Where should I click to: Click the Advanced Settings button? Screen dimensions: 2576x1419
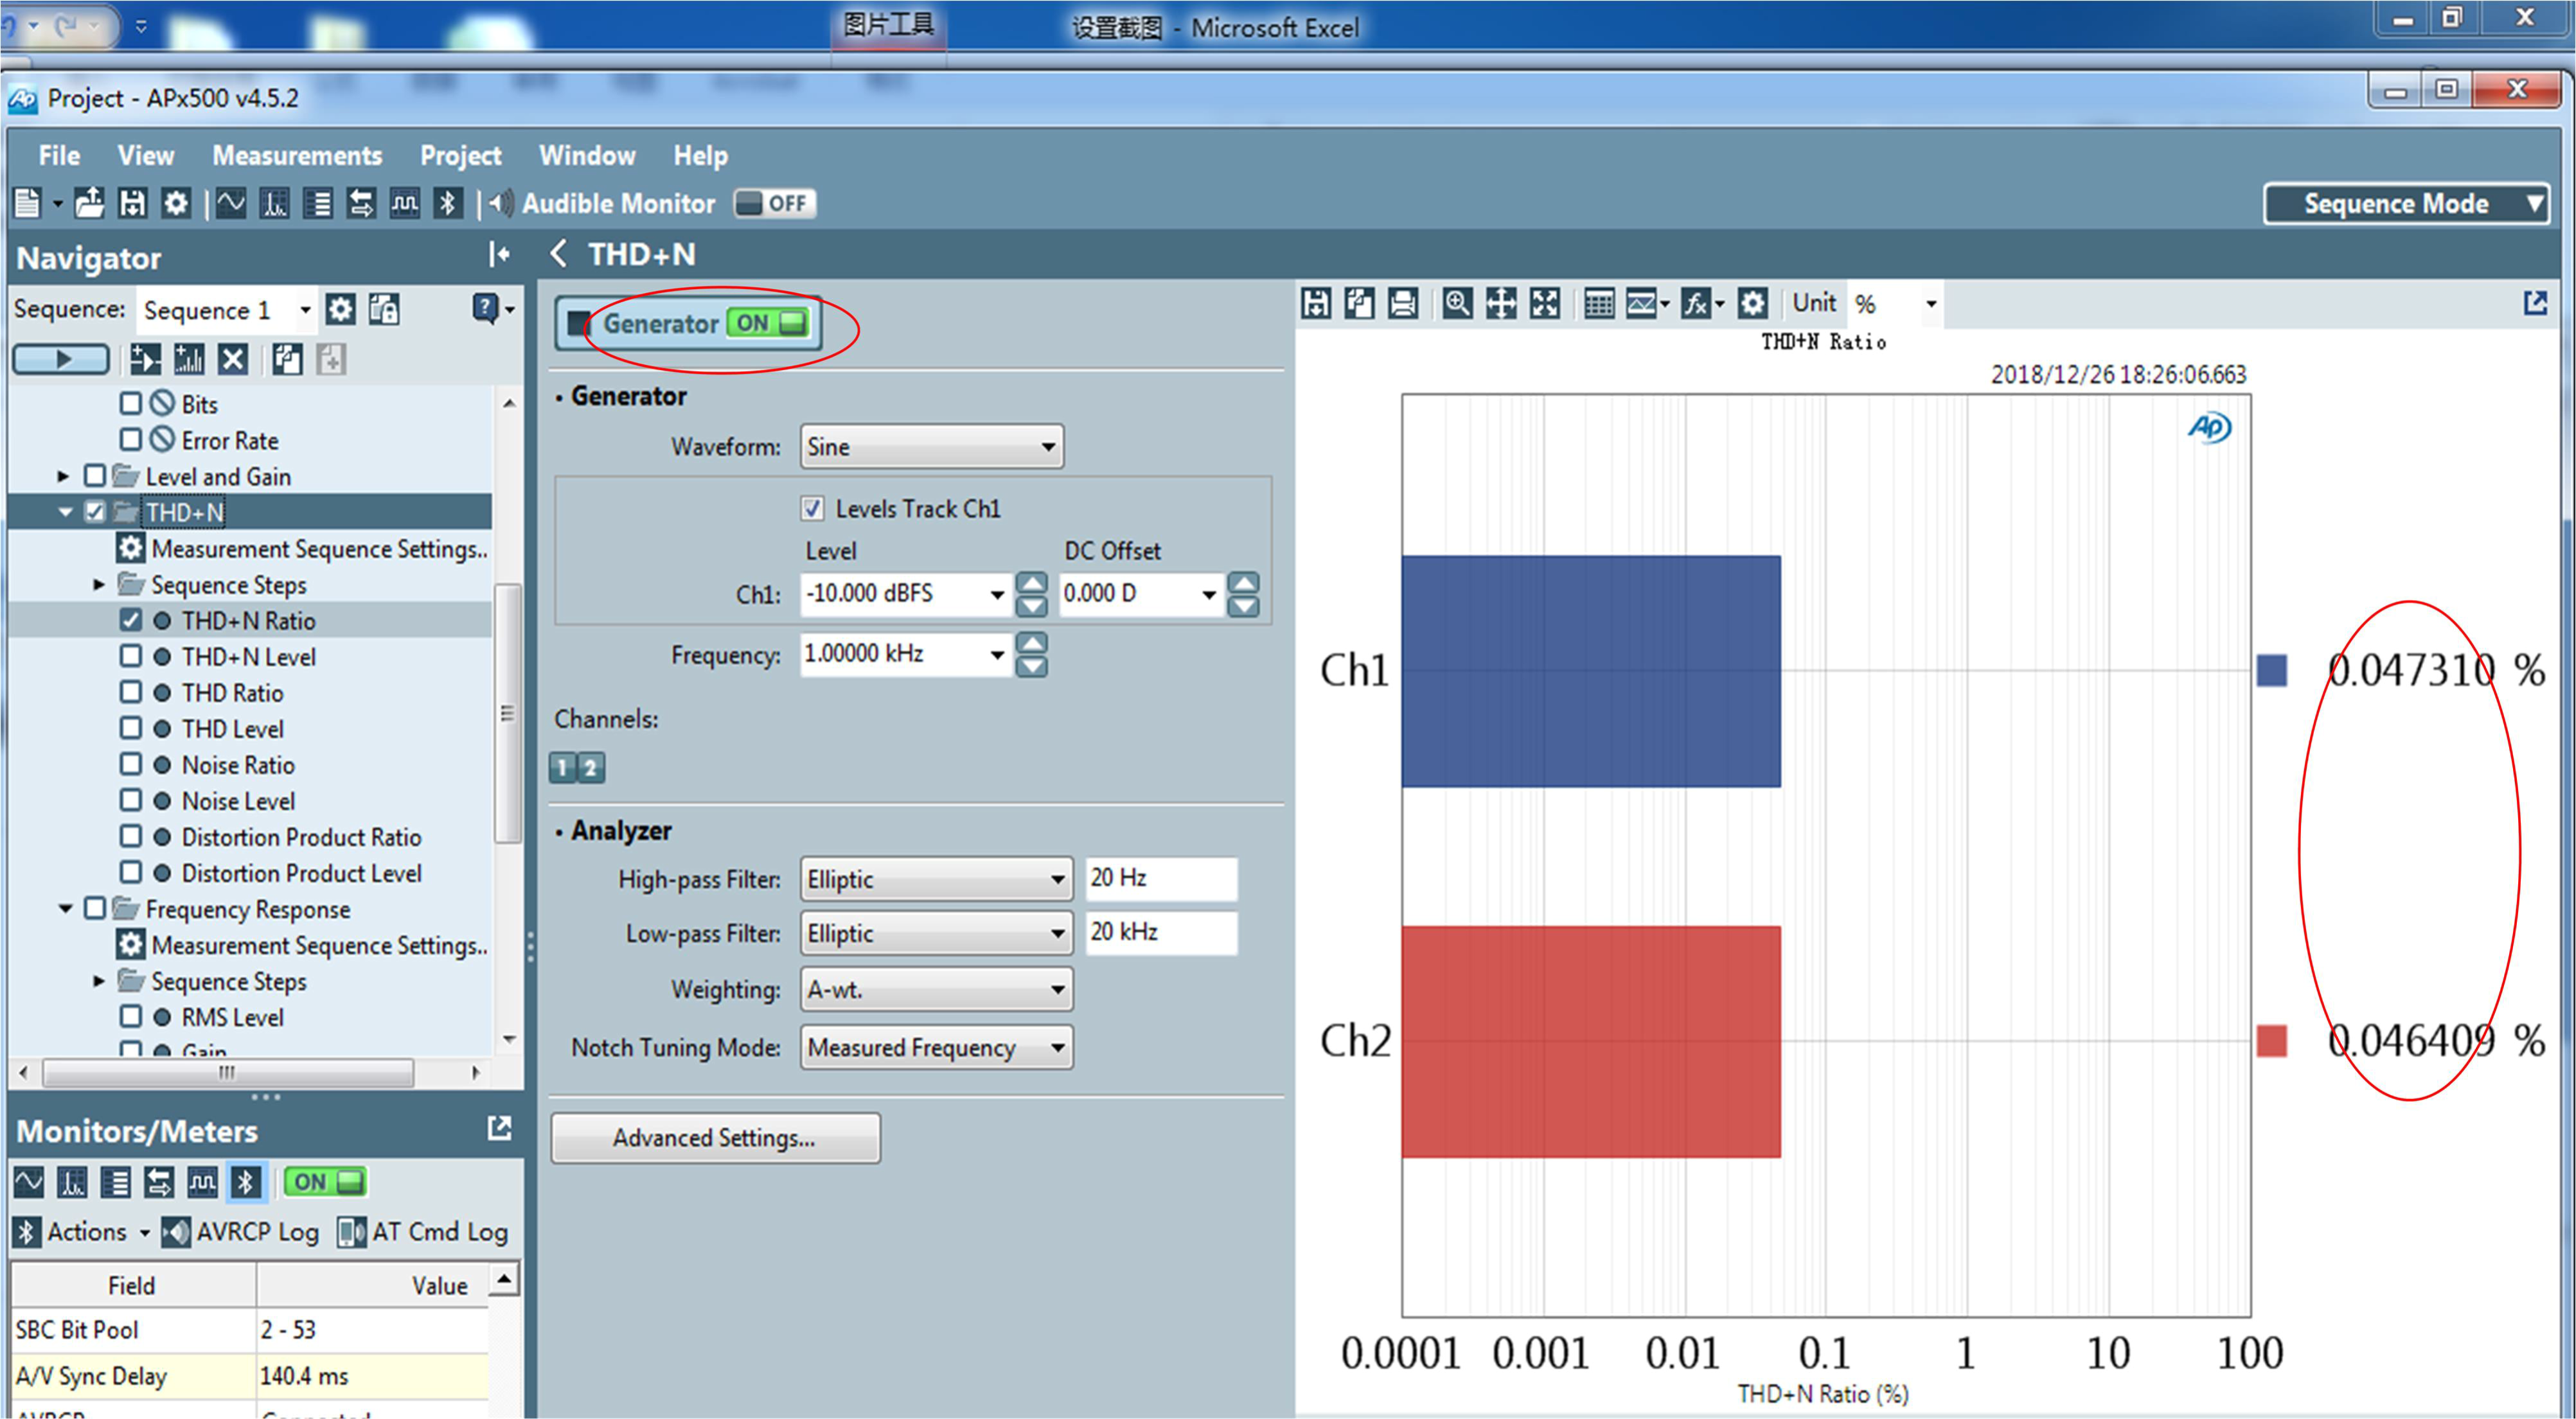click(715, 1138)
